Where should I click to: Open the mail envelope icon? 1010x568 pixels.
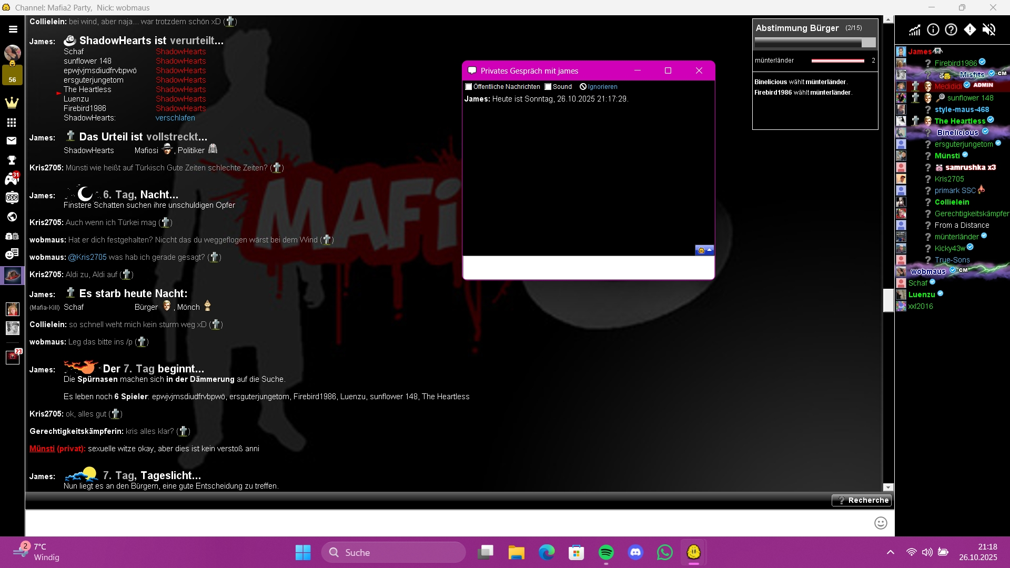tap(12, 140)
